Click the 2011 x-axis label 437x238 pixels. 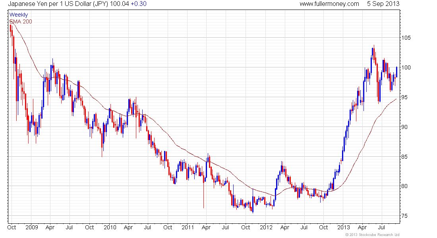pos(188,227)
